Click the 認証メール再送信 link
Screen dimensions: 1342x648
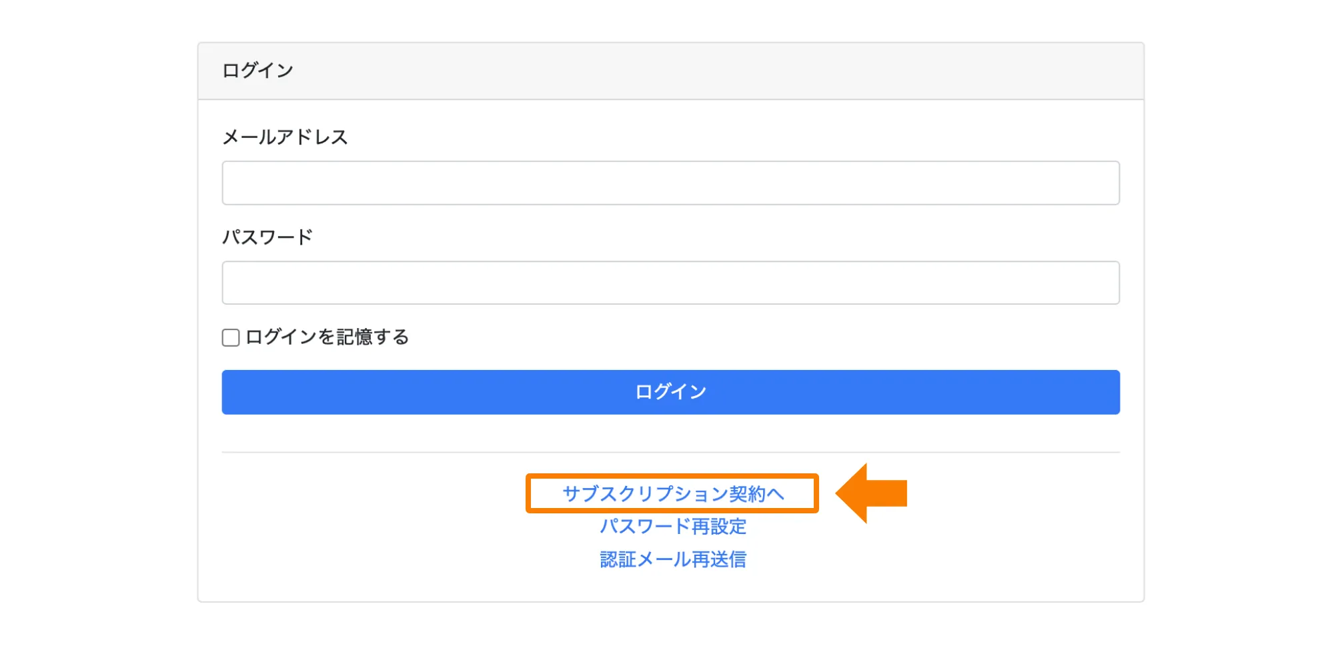pyautogui.click(x=672, y=559)
